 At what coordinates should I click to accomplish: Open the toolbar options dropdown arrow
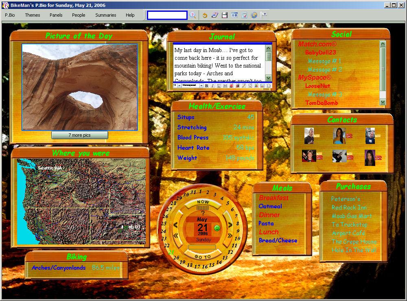264,15
